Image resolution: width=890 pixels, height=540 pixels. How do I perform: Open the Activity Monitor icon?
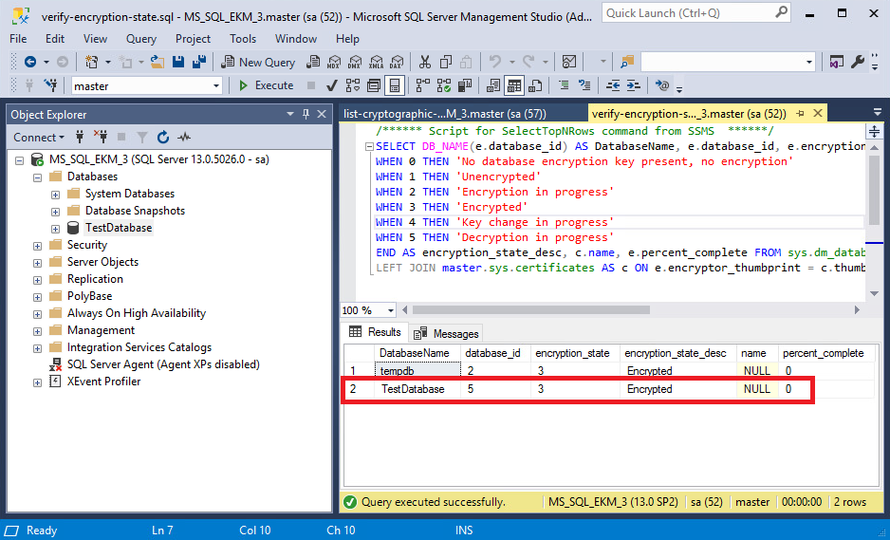point(568,62)
